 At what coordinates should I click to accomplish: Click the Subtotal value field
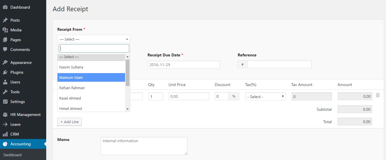coord(355,109)
